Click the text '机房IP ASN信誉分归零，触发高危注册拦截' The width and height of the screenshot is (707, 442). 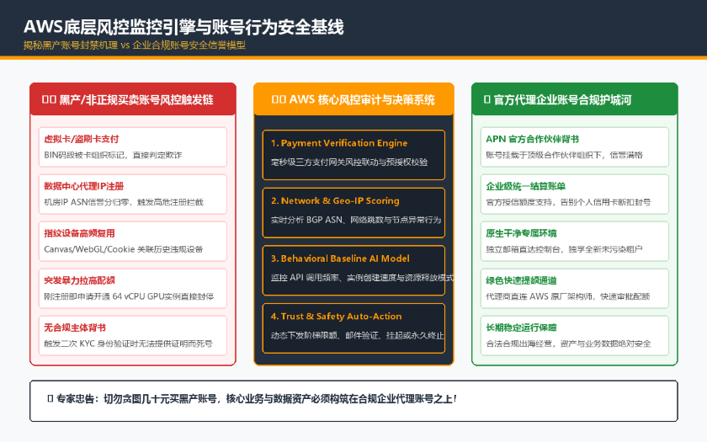click(124, 203)
